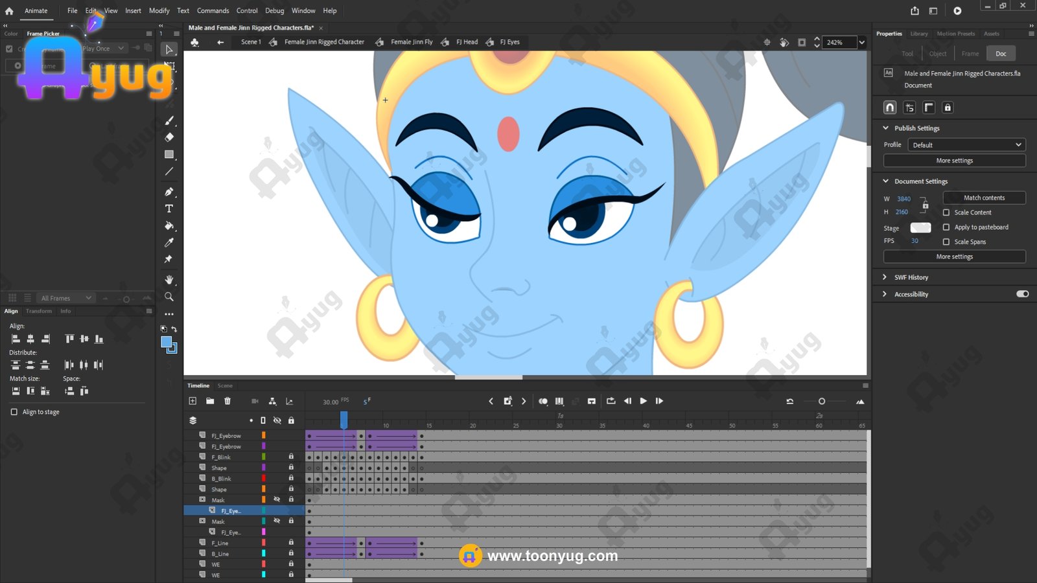Click the center stage icon
The width and height of the screenshot is (1037, 583).
point(767,42)
